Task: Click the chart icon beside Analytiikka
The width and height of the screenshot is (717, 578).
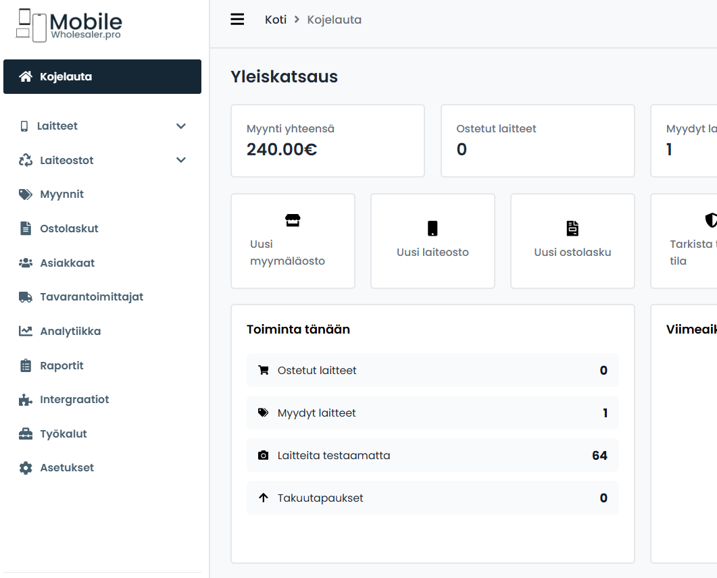Action: (x=26, y=332)
